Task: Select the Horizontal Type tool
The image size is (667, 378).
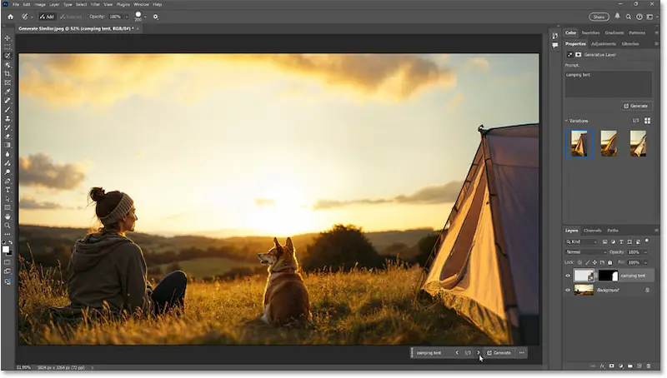Action: [8, 190]
